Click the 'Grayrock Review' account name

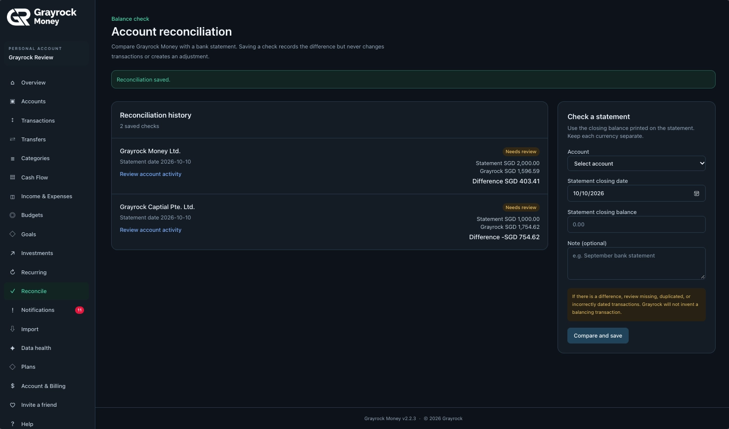[x=31, y=57]
